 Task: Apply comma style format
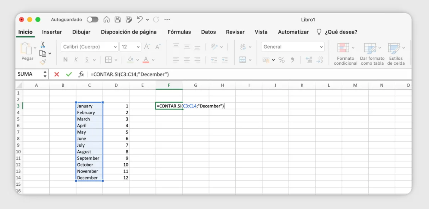coord(293,60)
